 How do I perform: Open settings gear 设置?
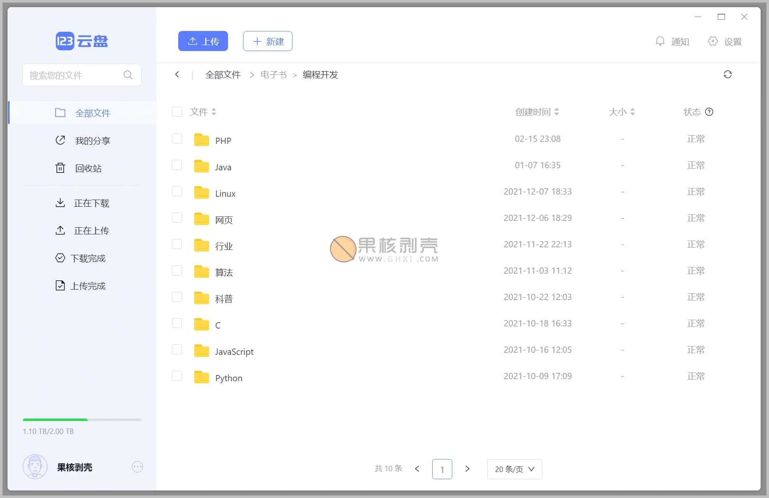click(725, 41)
